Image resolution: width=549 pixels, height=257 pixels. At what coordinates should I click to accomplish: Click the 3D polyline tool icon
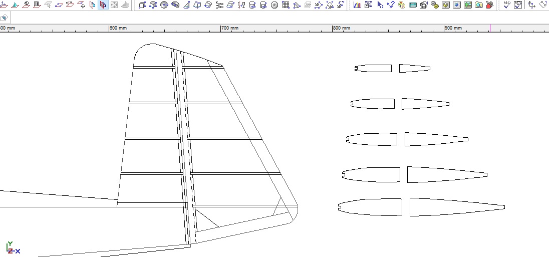(319, 5)
